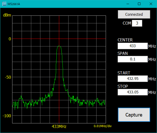Maximize the MS2661A window
The width and height of the screenshot is (157, 133).
coord(139,4)
